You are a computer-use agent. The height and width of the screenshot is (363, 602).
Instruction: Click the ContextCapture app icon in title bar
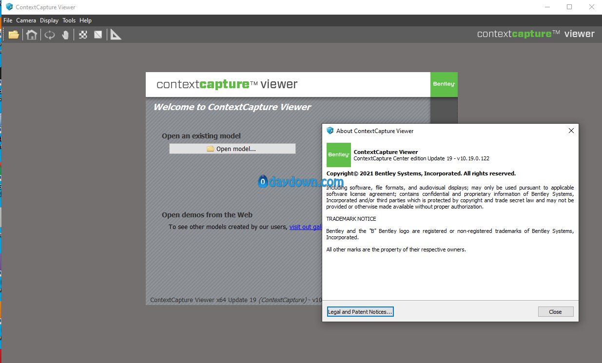pos(9,7)
